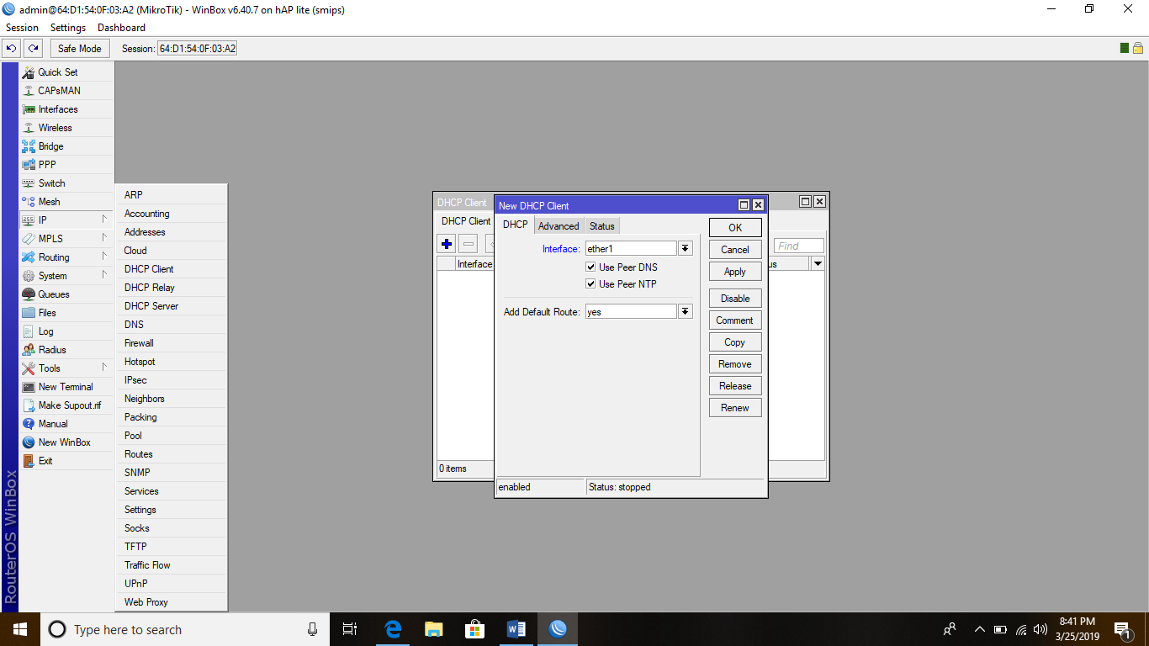
Task: Open the Switch icon in the sidebar
Action: pos(29,183)
